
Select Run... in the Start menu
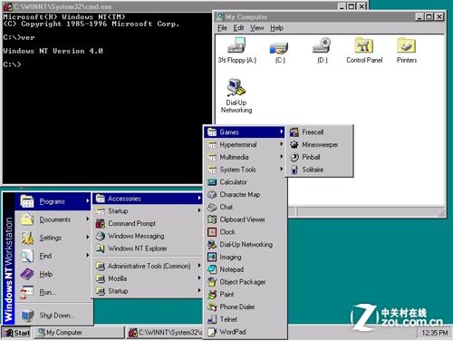point(53,292)
